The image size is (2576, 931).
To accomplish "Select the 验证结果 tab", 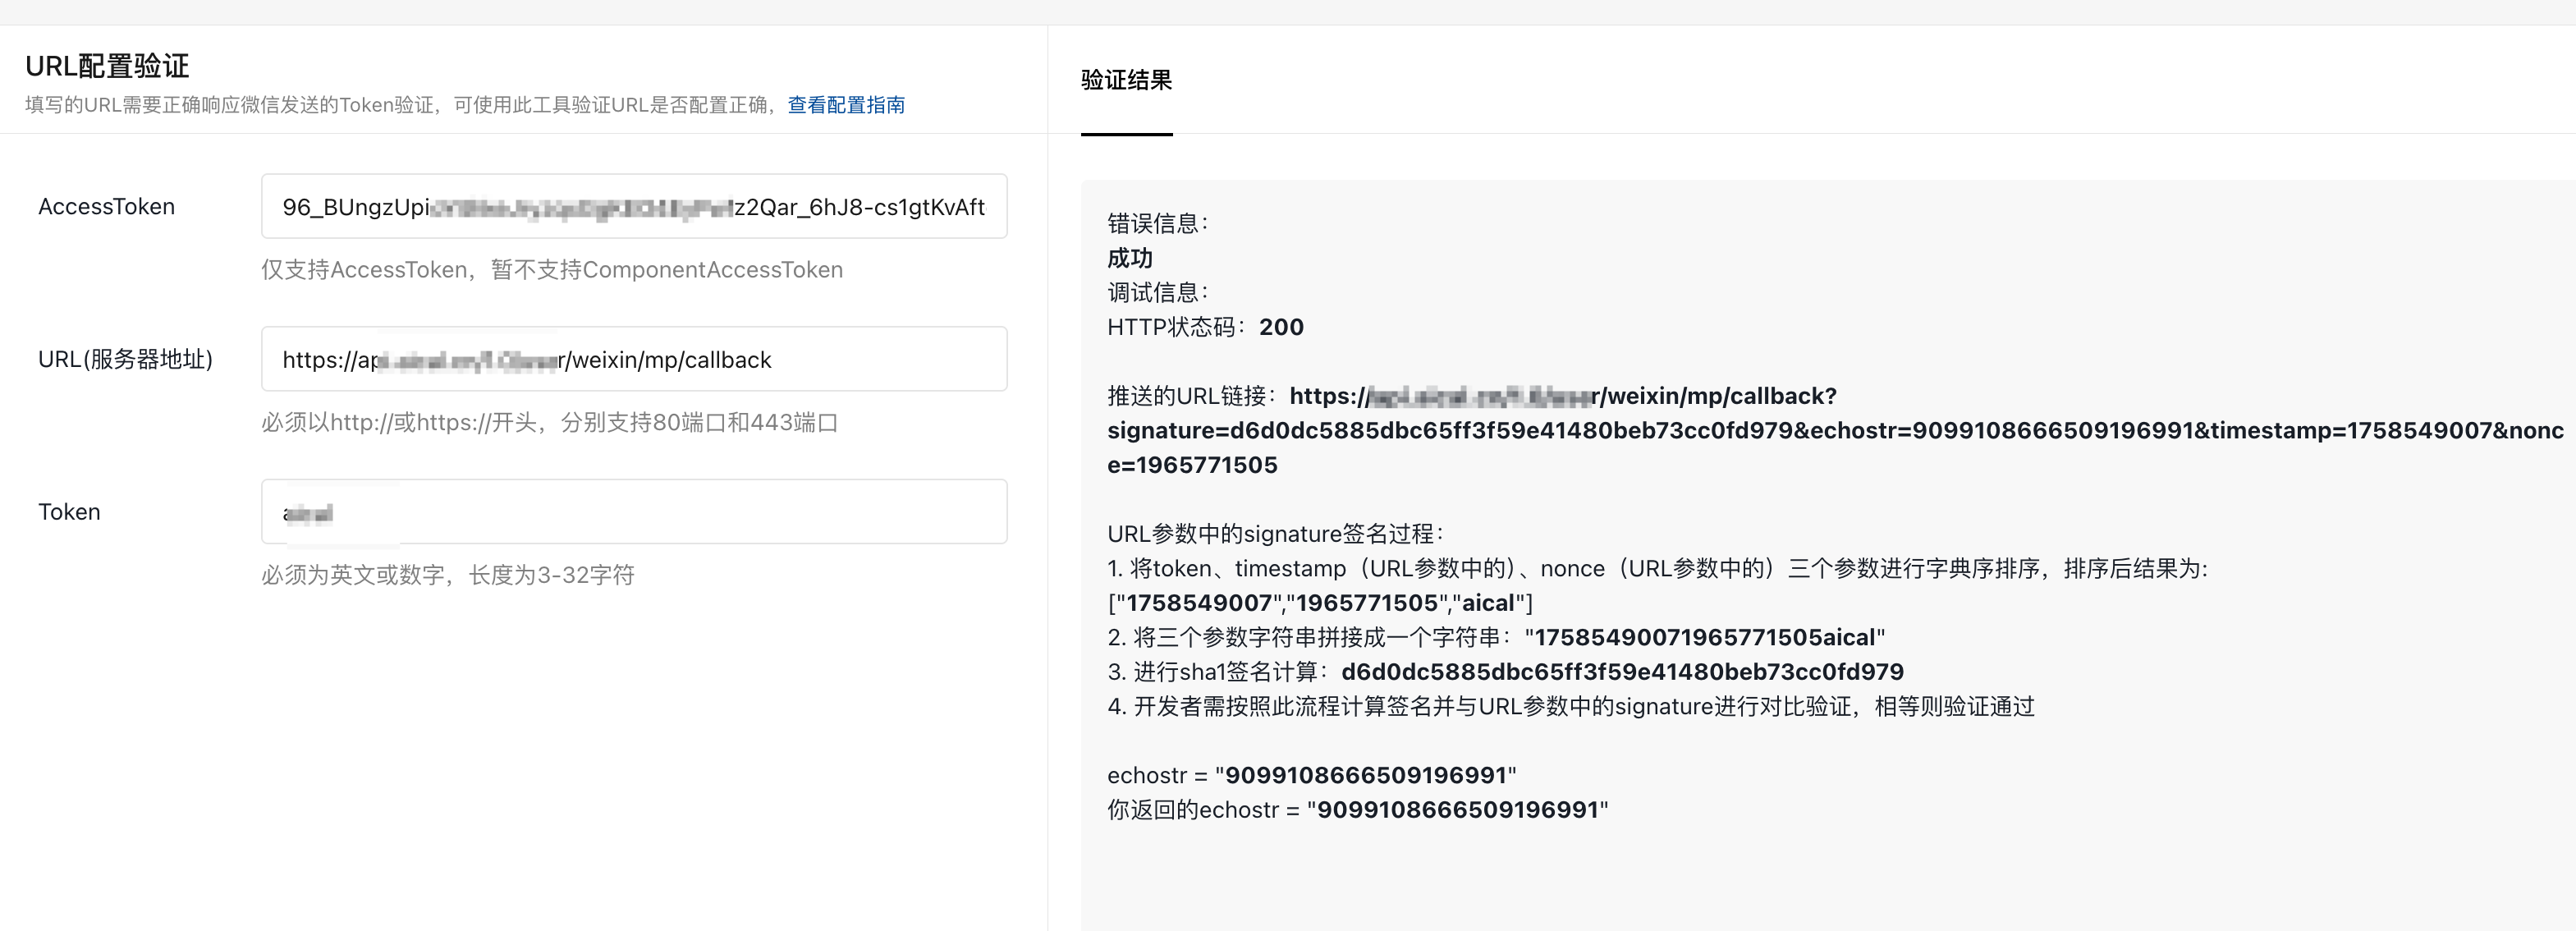I will [1126, 80].
